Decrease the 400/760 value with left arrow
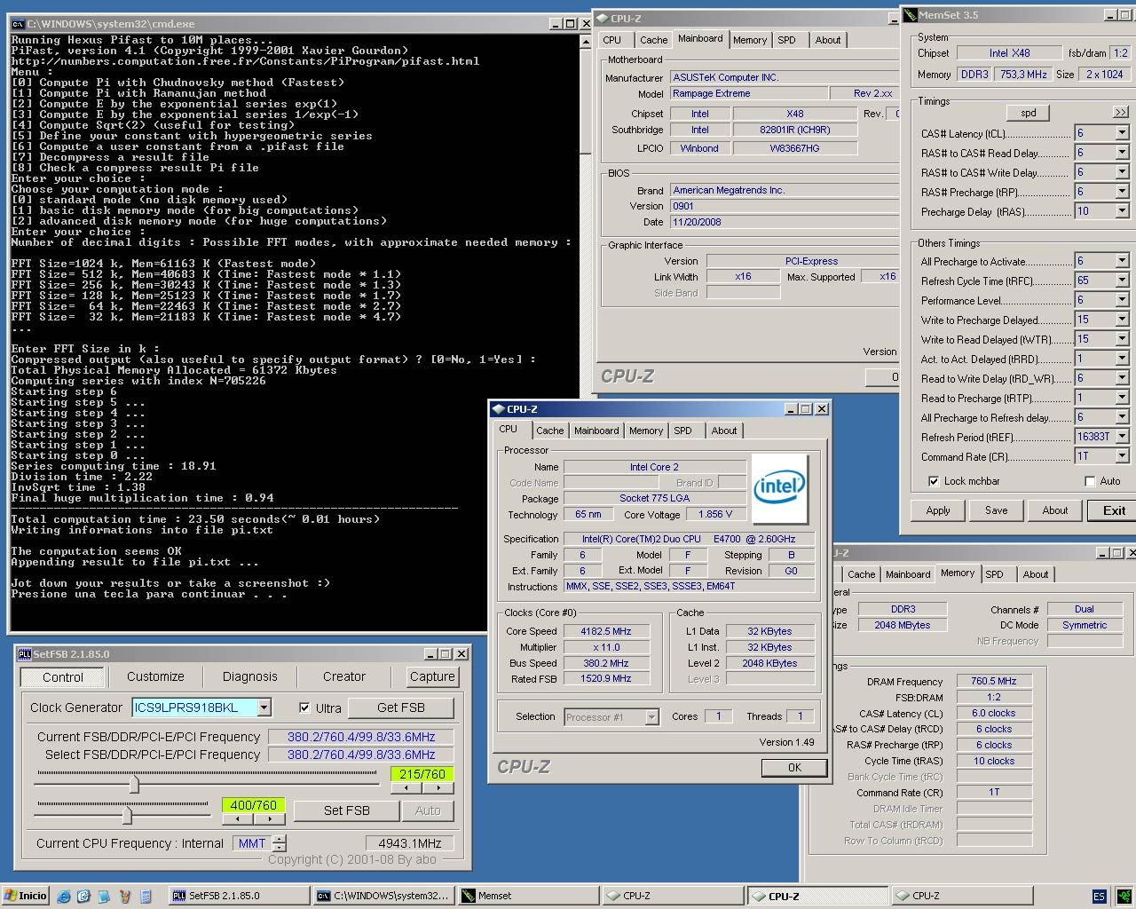Screen dimensions: 1136x909 [238, 818]
